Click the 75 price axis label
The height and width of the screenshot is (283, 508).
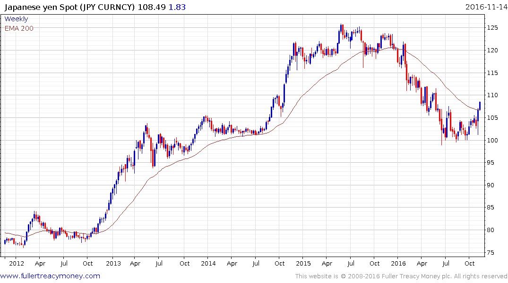tap(491, 252)
